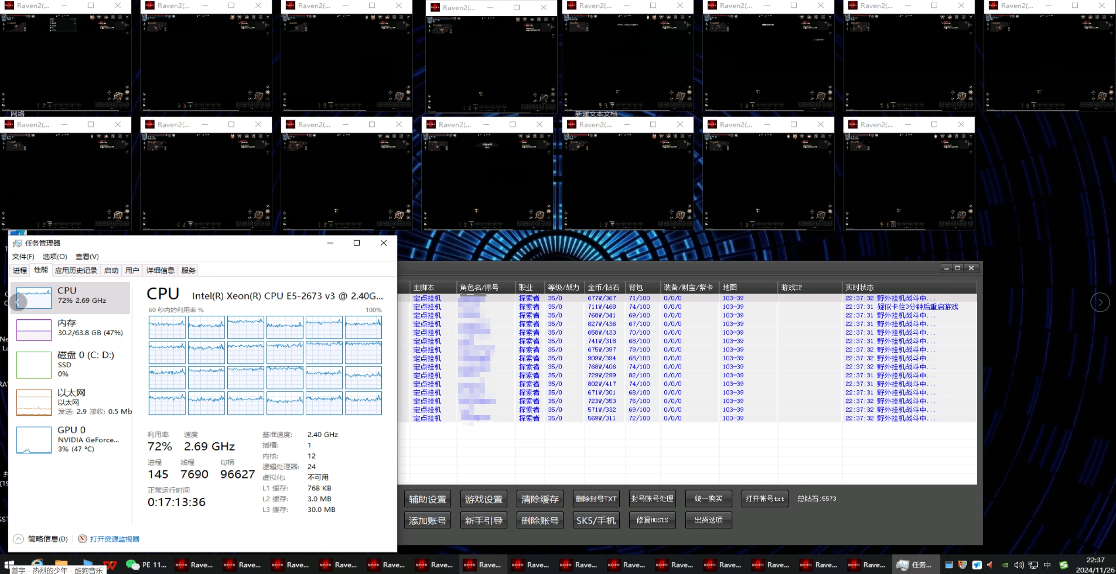Click the 打开帐号txt button

(x=764, y=499)
